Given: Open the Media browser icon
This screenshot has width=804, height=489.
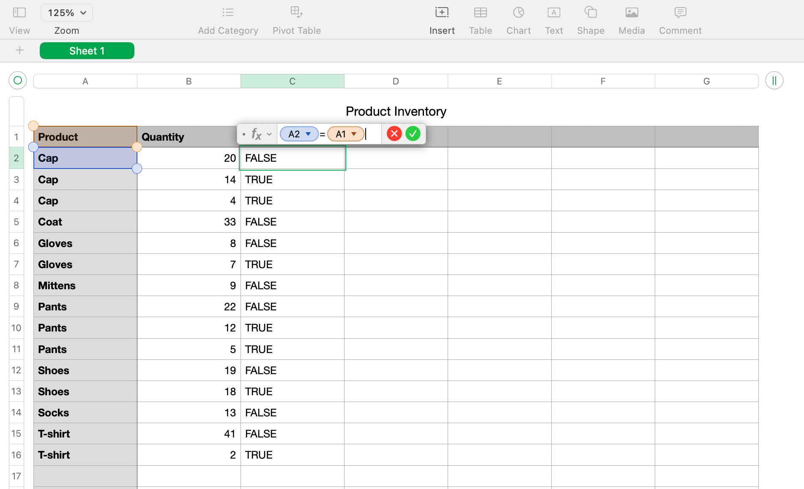Looking at the screenshot, I should pos(631,12).
